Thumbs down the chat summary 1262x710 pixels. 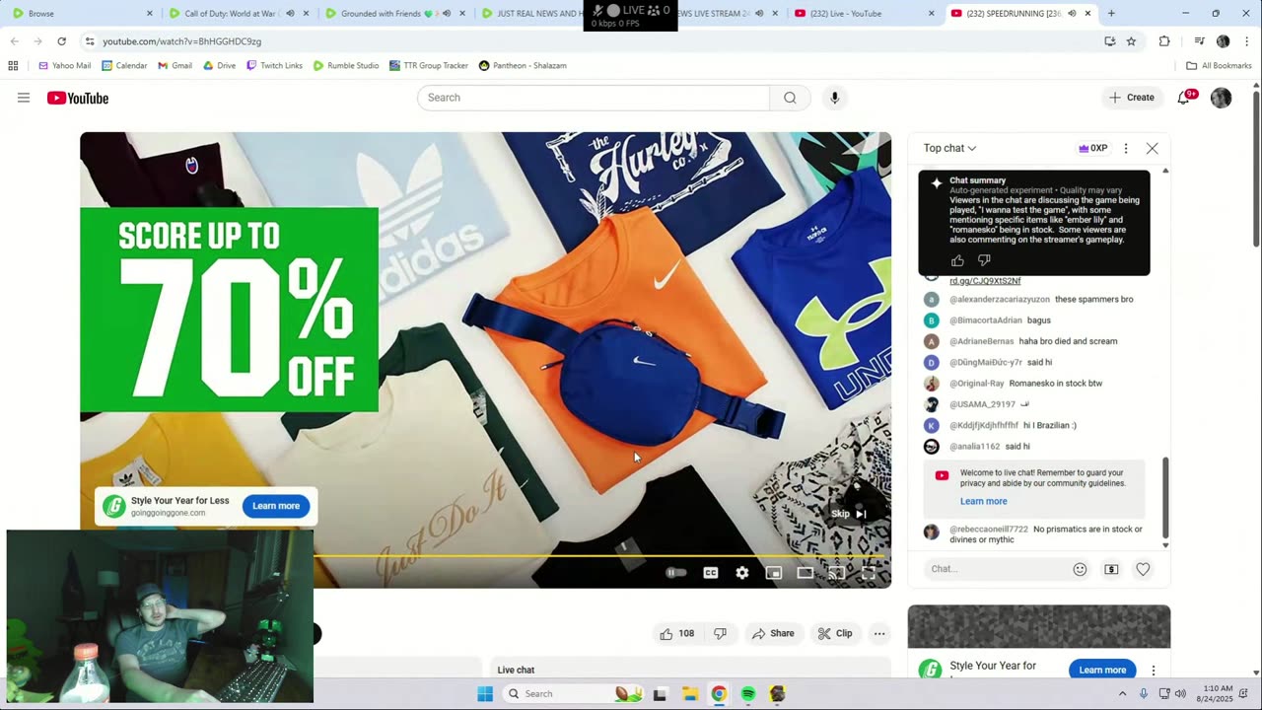coord(984,260)
